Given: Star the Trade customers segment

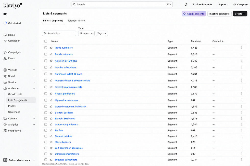Looking at the screenshot, I should 51,48.
